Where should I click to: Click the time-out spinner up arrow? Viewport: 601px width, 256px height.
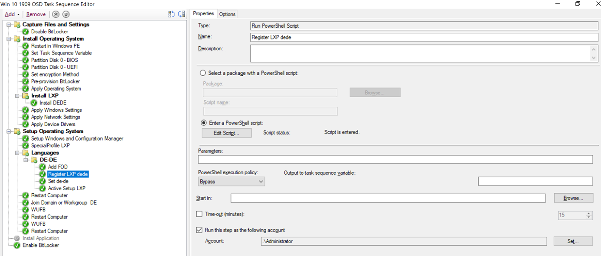click(588, 213)
